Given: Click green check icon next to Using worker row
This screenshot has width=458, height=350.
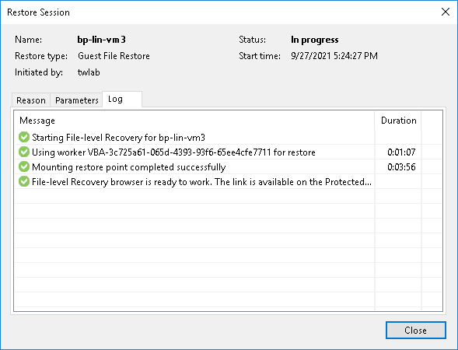Looking at the screenshot, I should pyautogui.click(x=24, y=152).
